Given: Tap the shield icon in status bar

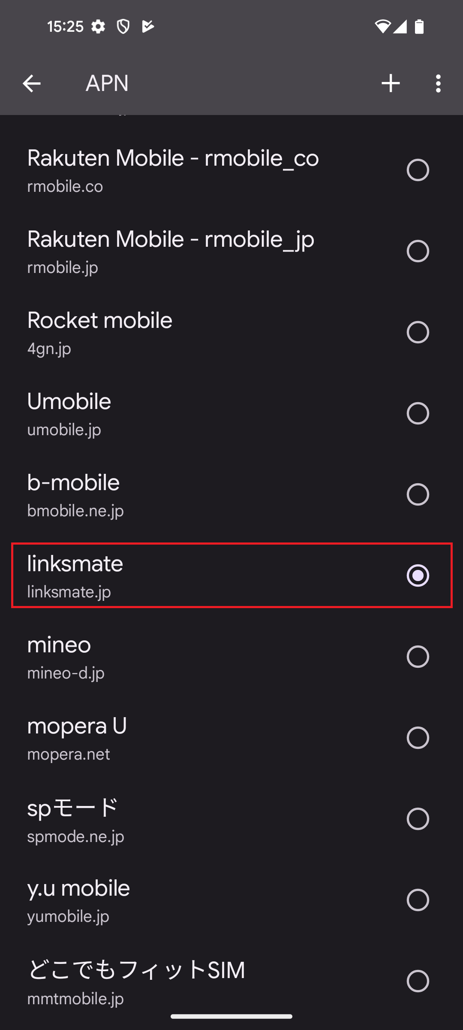Looking at the screenshot, I should (x=123, y=27).
